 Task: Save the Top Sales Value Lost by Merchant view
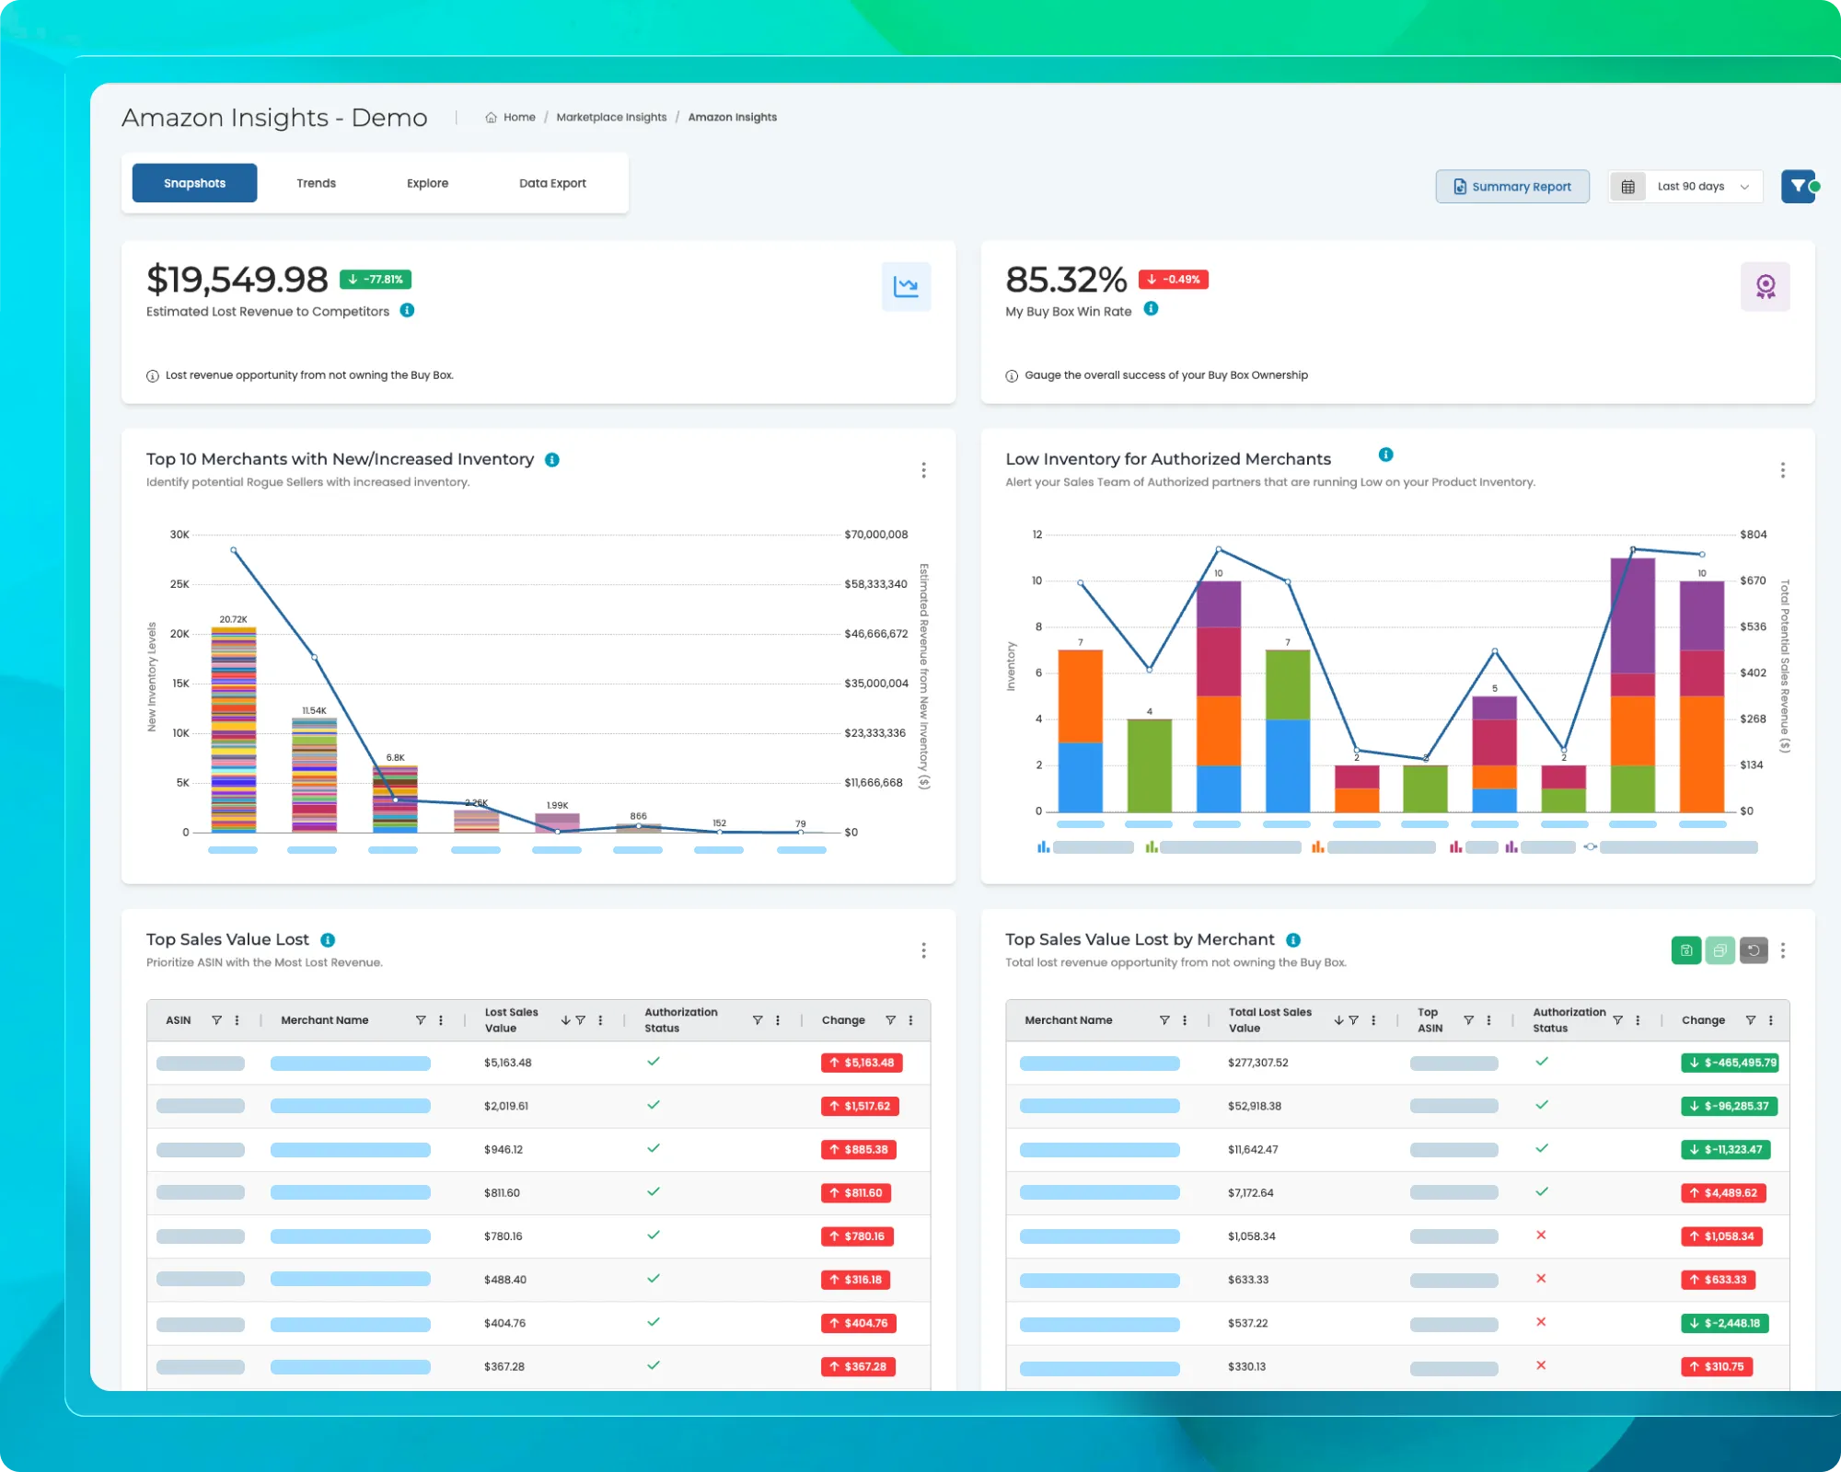(1685, 950)
